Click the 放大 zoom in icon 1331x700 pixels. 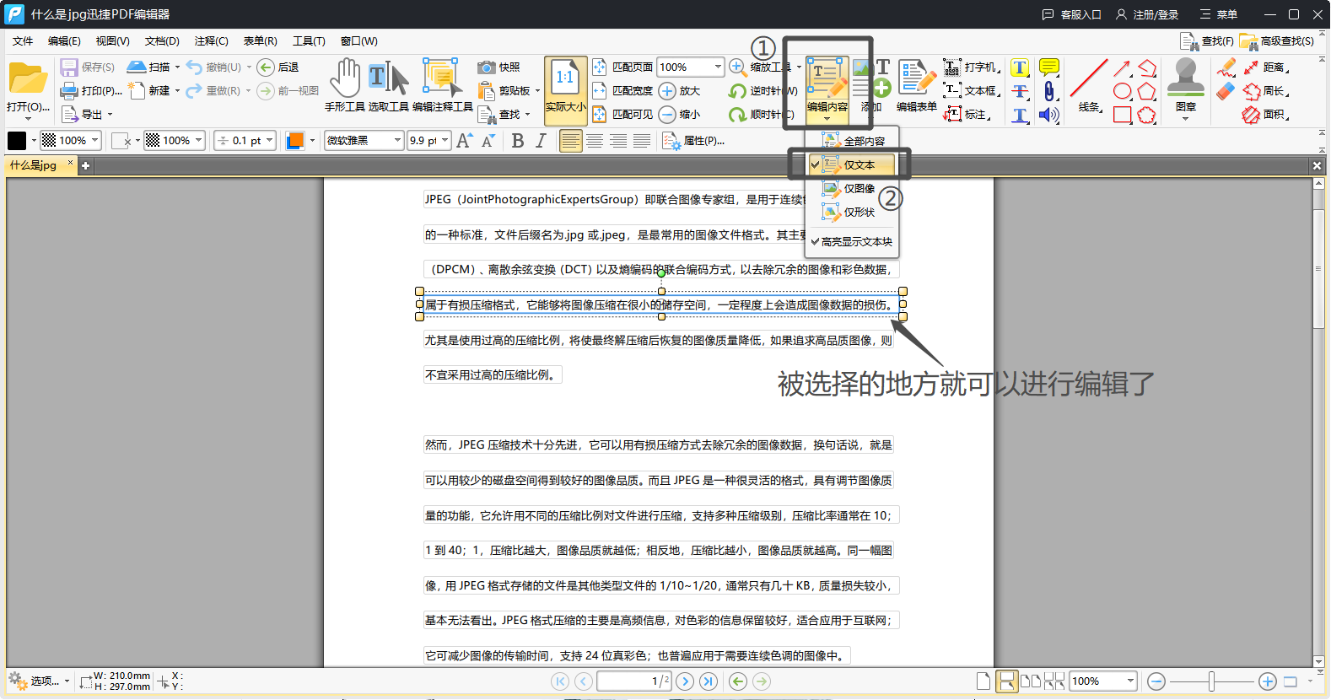click(667, 91)
